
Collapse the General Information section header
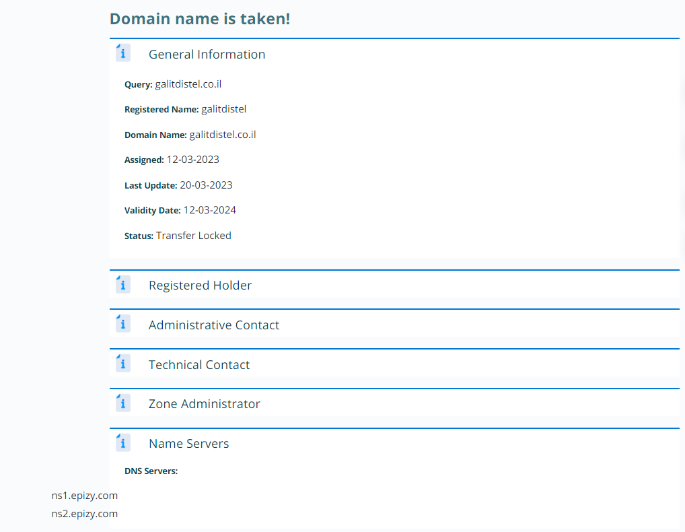pyautogui.click(x=394, y=54)
